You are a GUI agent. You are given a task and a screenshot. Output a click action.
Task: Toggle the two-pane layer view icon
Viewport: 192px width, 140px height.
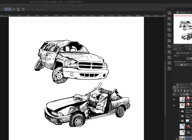(174, 94)
